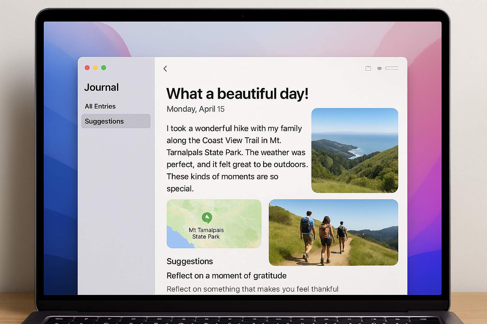Click the green full-screen traffic light button
This screenshot has height=324, width=487.
[x=104, y=67]
